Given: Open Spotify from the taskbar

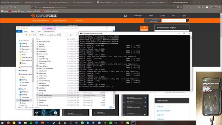Looking at the screenshot, I should click(x=31, y=123).
